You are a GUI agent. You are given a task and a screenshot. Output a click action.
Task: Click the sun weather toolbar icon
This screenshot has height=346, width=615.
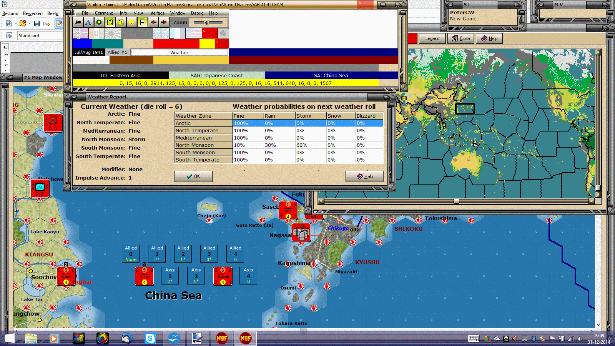click(x=131, y=22)
